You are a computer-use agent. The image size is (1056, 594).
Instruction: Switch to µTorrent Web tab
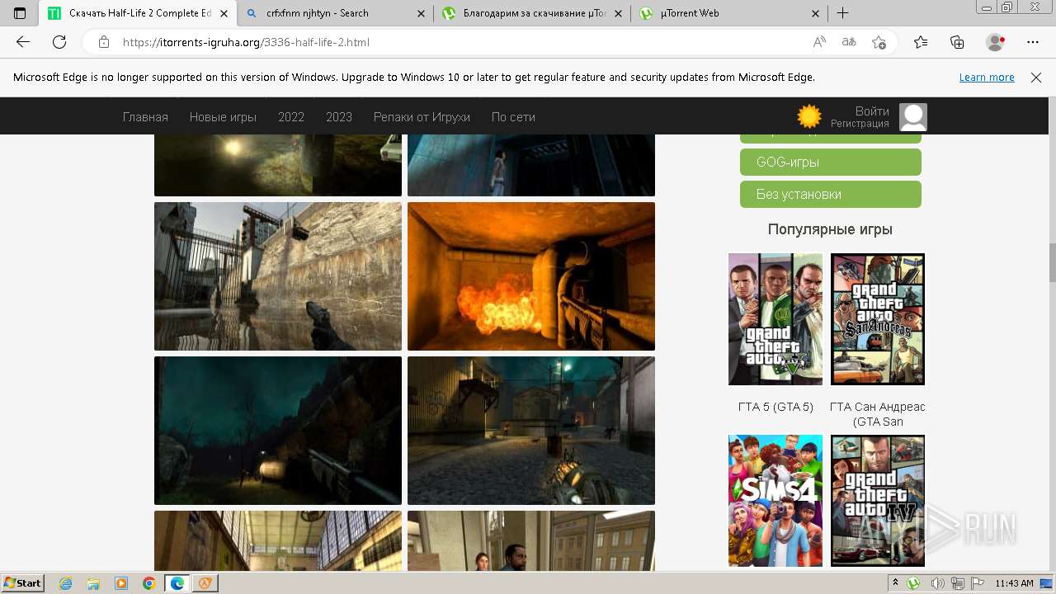click(729, 13)
